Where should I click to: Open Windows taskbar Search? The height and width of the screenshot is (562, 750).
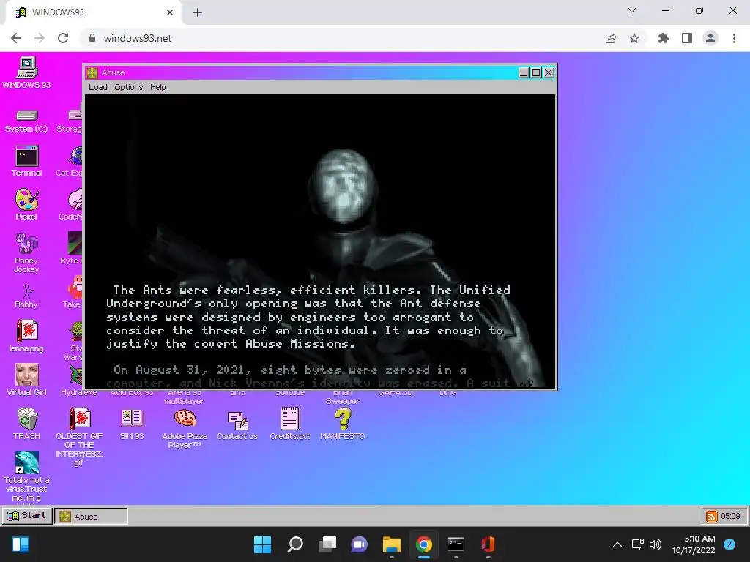point(295,544)
